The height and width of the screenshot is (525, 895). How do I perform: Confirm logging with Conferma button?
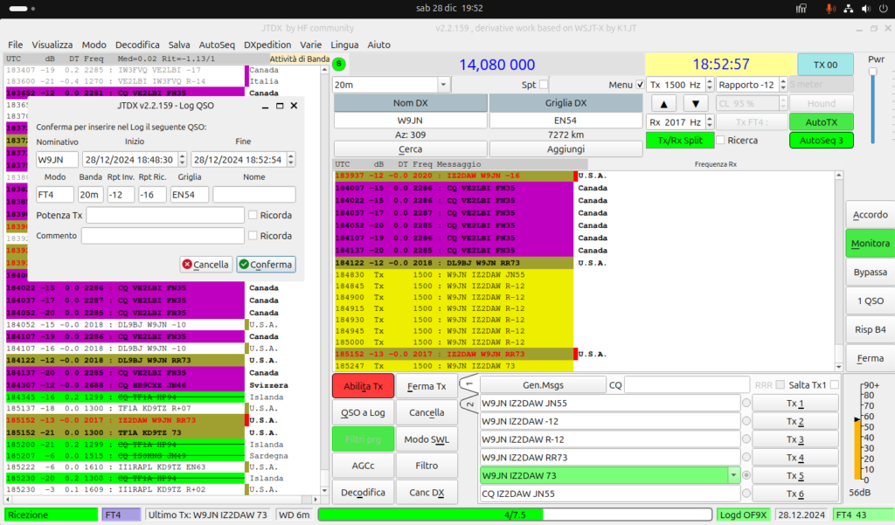266,264
